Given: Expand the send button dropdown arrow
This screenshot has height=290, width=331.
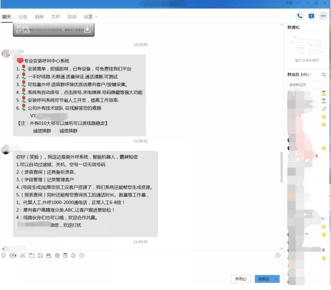Looking at the screenshot, I should click(x=276, y=279).
